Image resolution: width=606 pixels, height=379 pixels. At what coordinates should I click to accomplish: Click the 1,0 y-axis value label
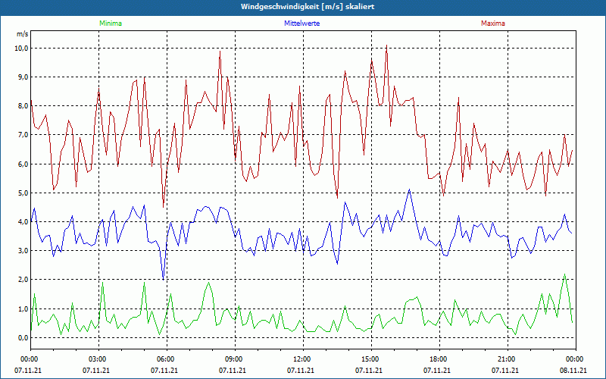[23, 309]
